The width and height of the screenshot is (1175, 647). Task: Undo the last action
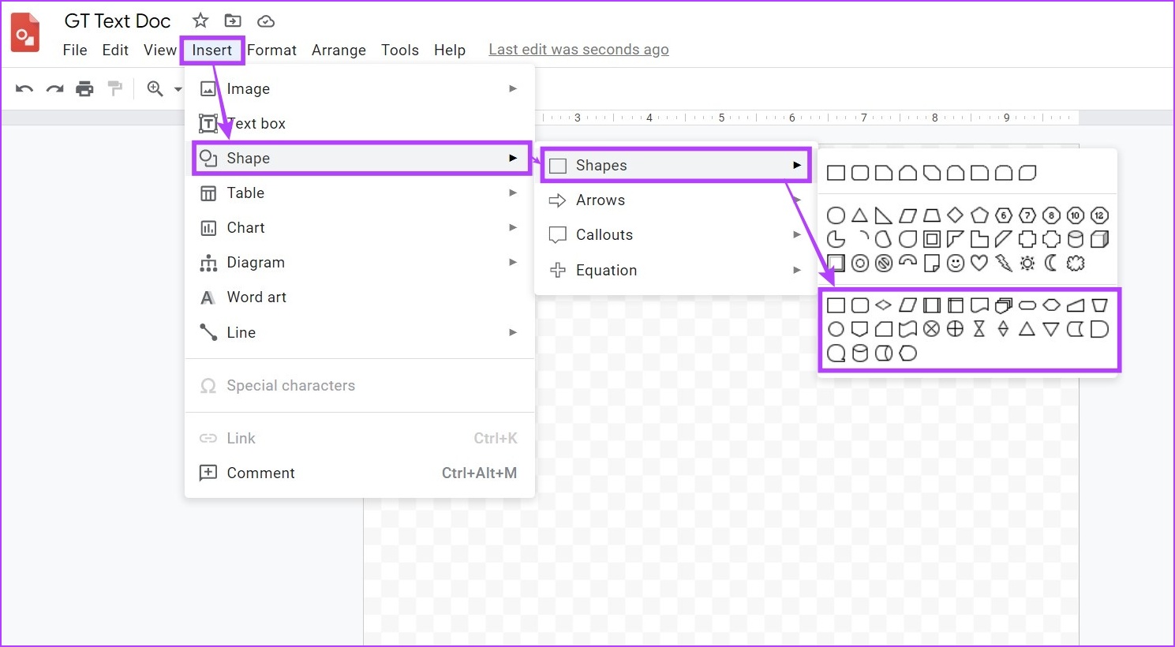pos(24,88)
